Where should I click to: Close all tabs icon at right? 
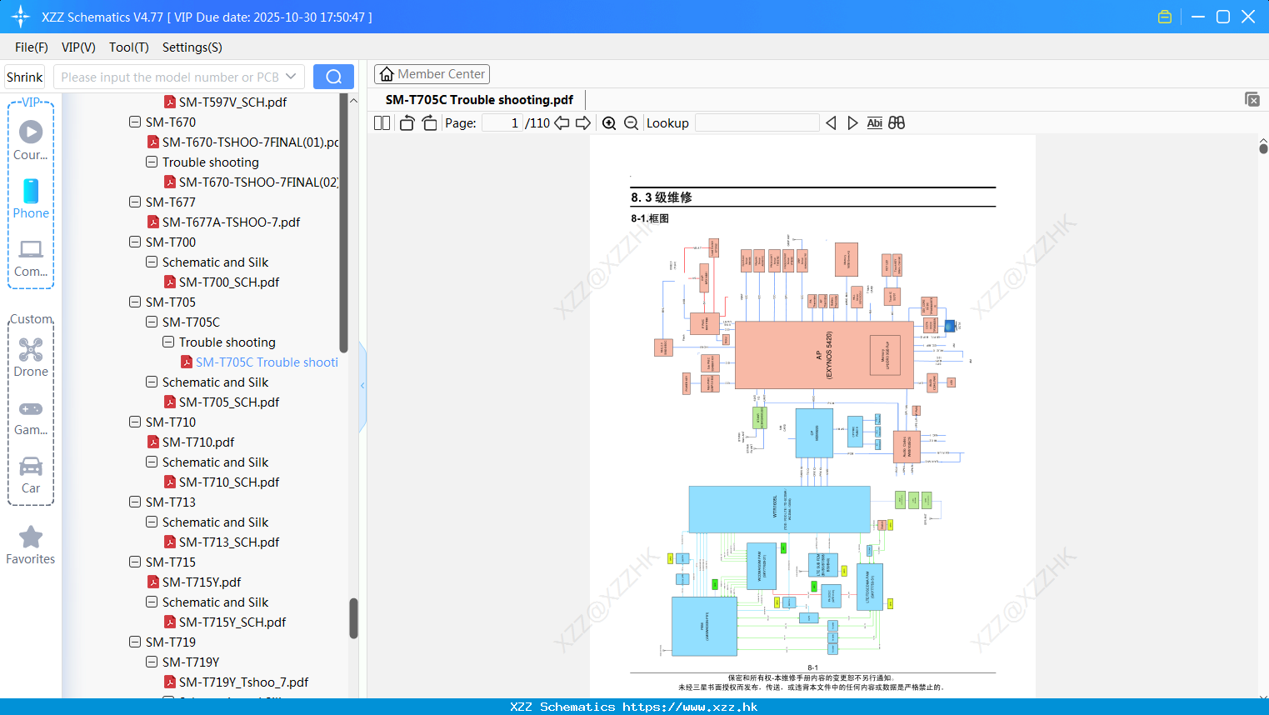tap(1252, 99)
